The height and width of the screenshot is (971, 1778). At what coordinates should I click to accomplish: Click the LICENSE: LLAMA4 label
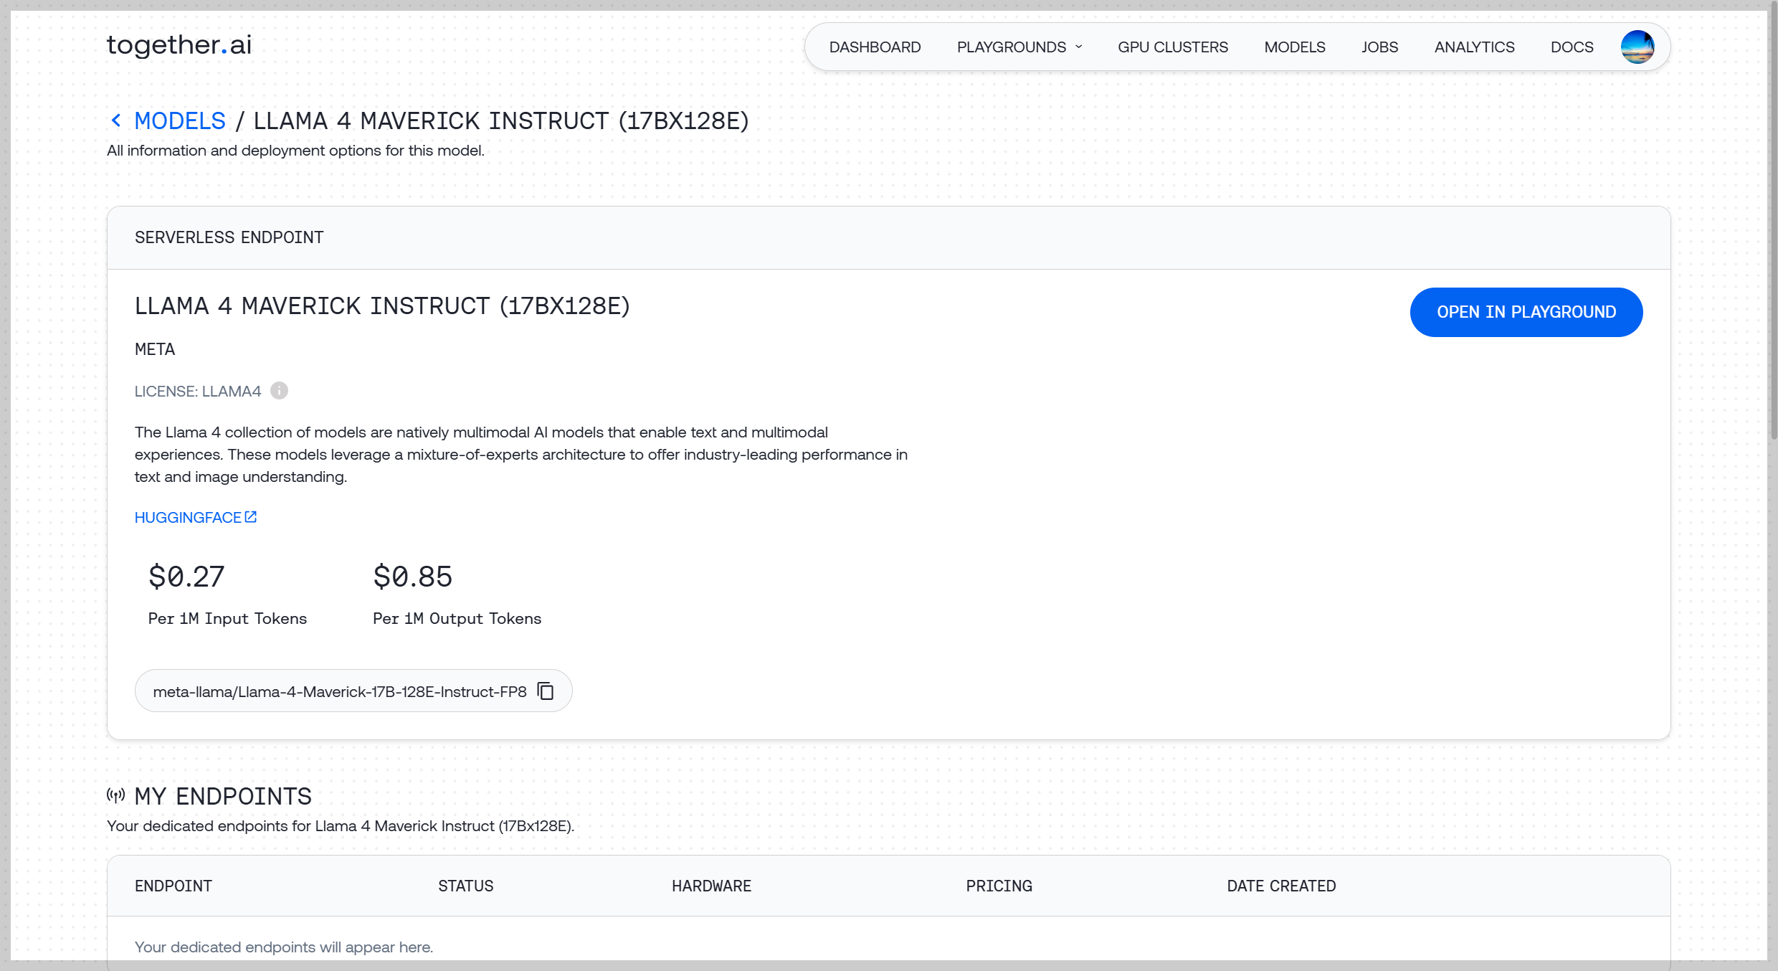pyautogui.click(x=198, y=391)
